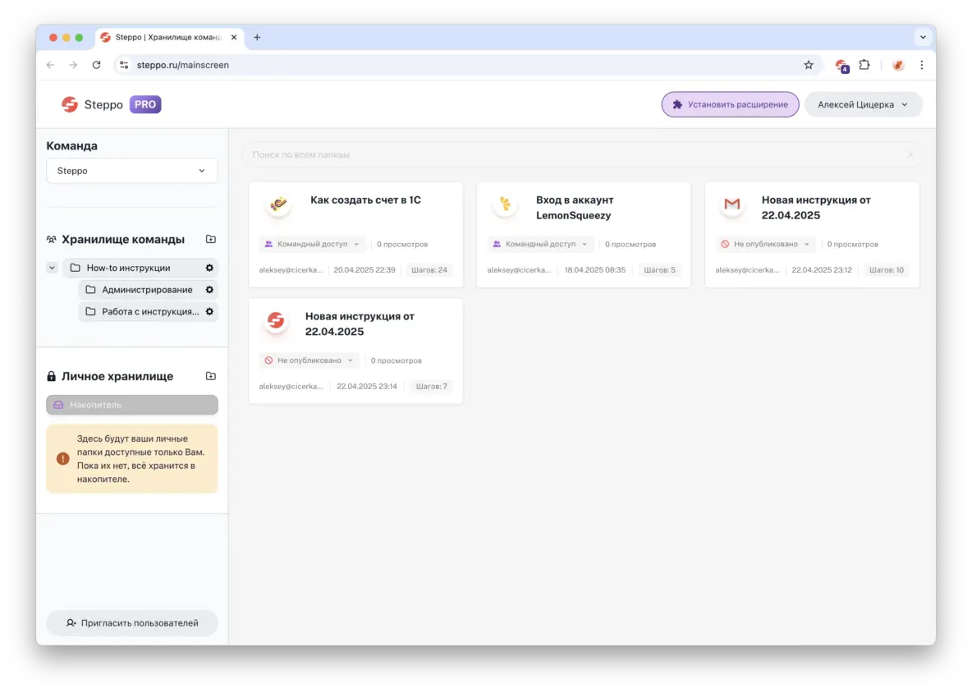Click date 20.04.2025 22:39
The image size is (972, 693).
pyautogui.click(x=364, y=269)
